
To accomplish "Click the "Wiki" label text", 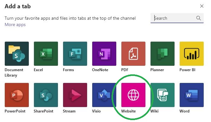I will pyautogui.click(x=154, y=111).
